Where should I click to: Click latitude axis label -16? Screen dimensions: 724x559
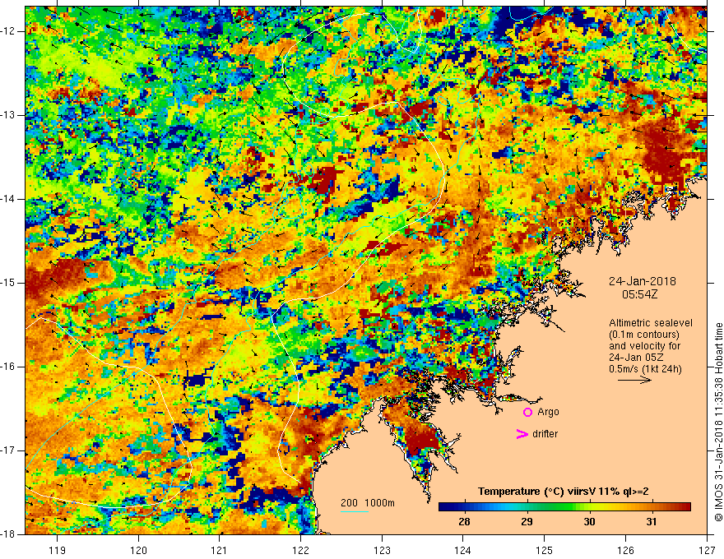point(9,367)
